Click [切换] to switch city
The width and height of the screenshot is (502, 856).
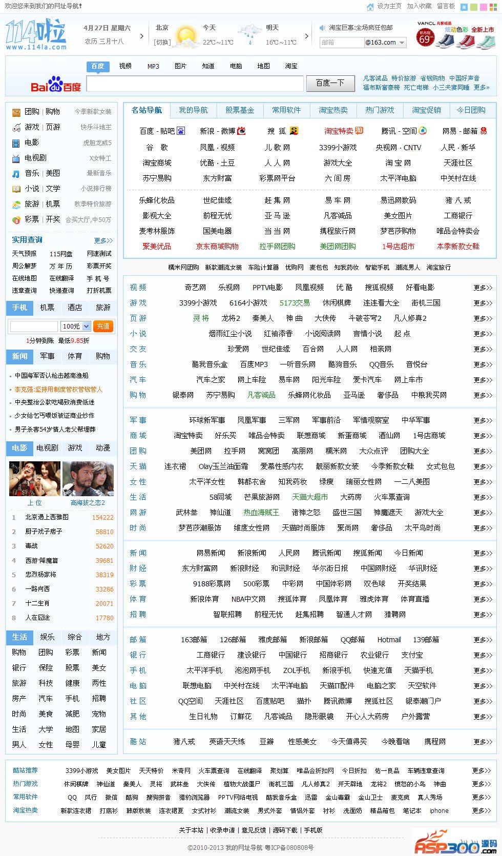tap(162, 43)
